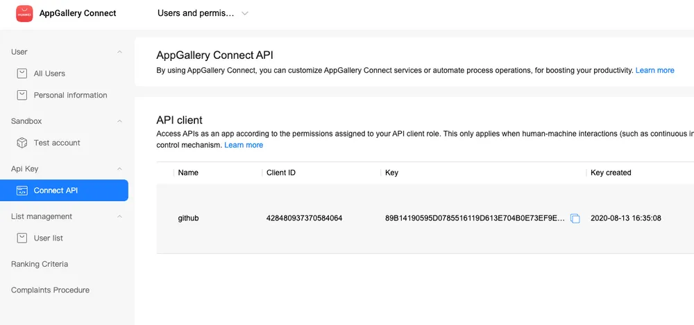Click the Key column header
Viewport: 694px width, 325px height.
pyautogui.click(x=391, y=173)
